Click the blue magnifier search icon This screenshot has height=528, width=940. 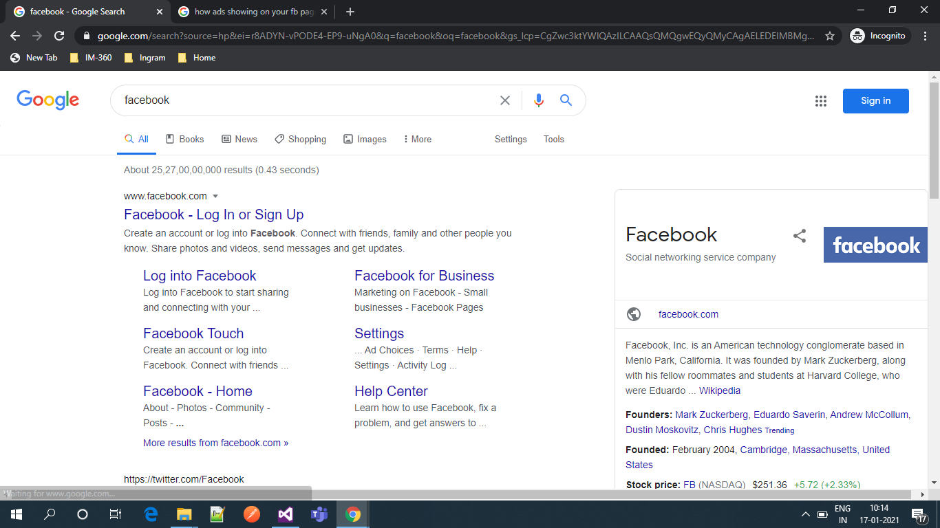coord(566,100)
